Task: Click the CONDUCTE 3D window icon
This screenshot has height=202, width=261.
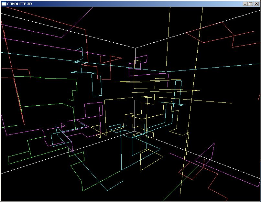Action: [x=4, y=4]
